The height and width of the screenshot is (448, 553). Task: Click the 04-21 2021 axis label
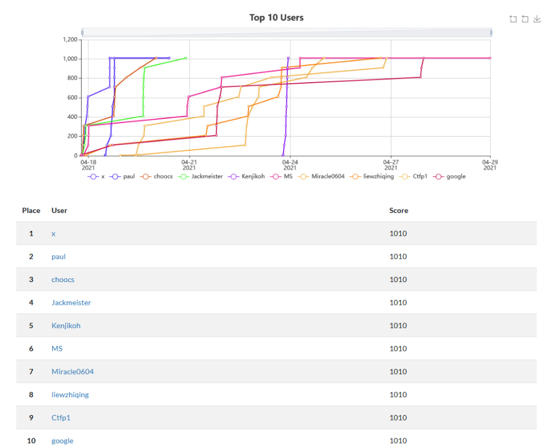[x=189, y=165]
